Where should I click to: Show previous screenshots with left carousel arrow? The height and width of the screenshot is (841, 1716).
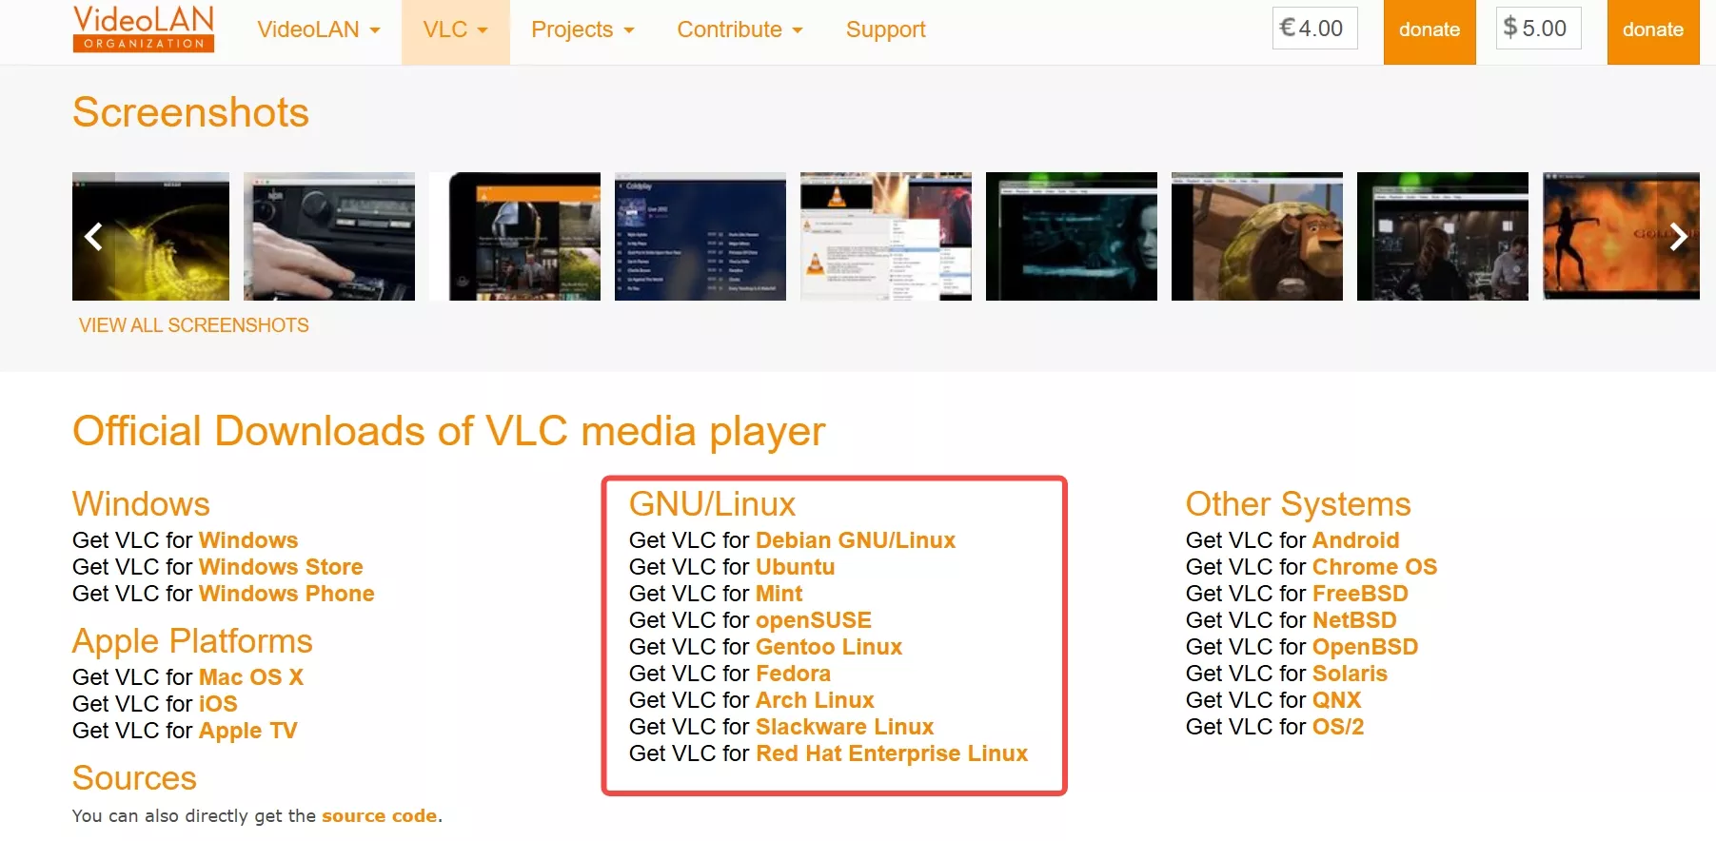pyautogui.click(x=93, y=236)
